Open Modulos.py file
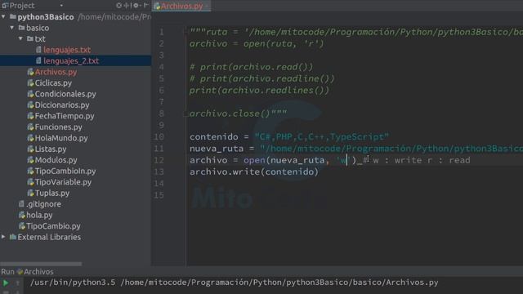The image size is (523, 294). 56,160
